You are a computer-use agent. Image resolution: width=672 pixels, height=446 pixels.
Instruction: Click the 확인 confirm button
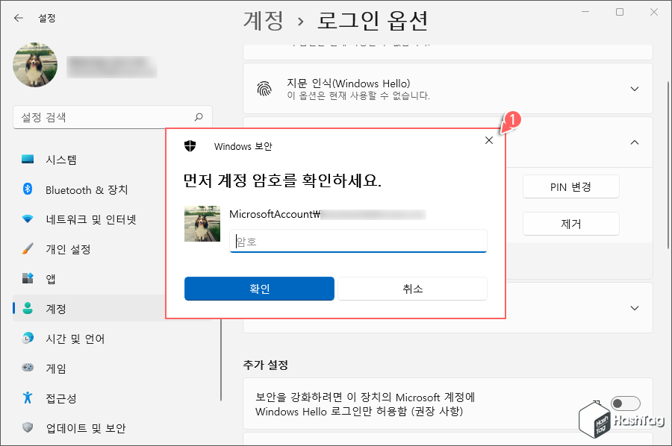pyautogui.click(x=259, y=289)
